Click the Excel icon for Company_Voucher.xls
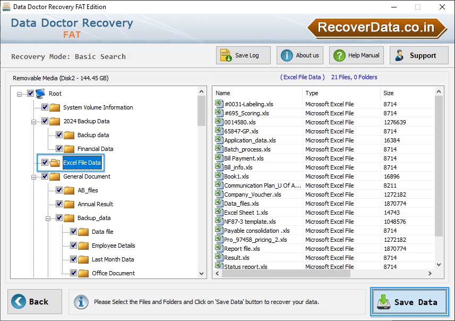 coord(219,194)
